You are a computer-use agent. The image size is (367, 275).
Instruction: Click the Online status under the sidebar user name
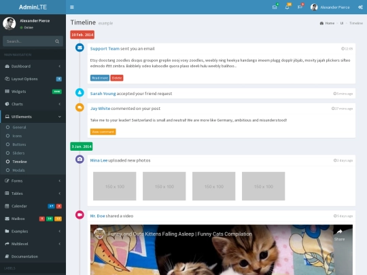pos(27,28)
